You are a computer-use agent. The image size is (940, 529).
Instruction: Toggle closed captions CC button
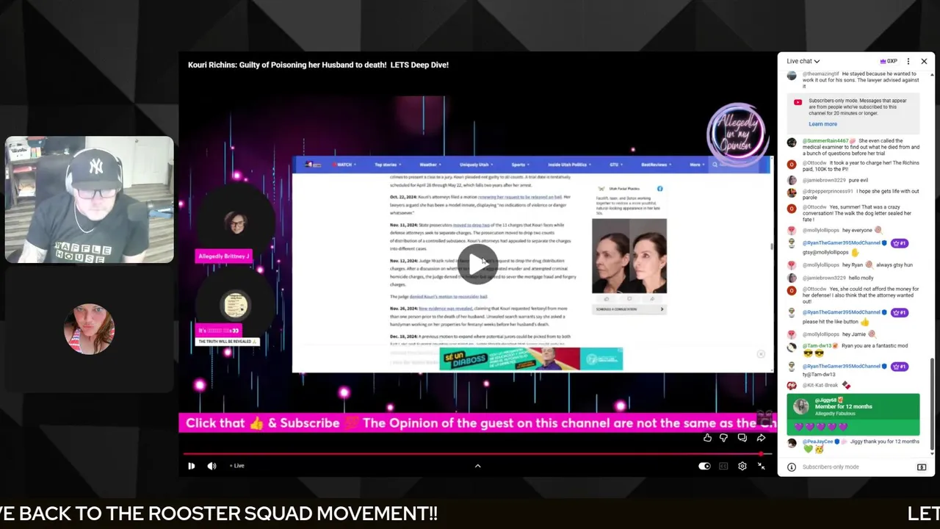723,466
